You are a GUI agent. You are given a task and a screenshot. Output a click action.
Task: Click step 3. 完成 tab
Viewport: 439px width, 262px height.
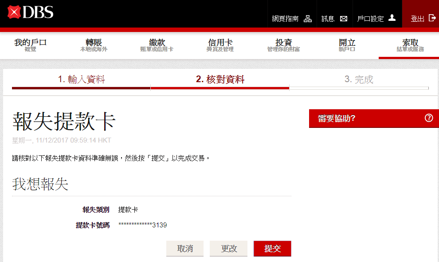(x=359, y=79)
